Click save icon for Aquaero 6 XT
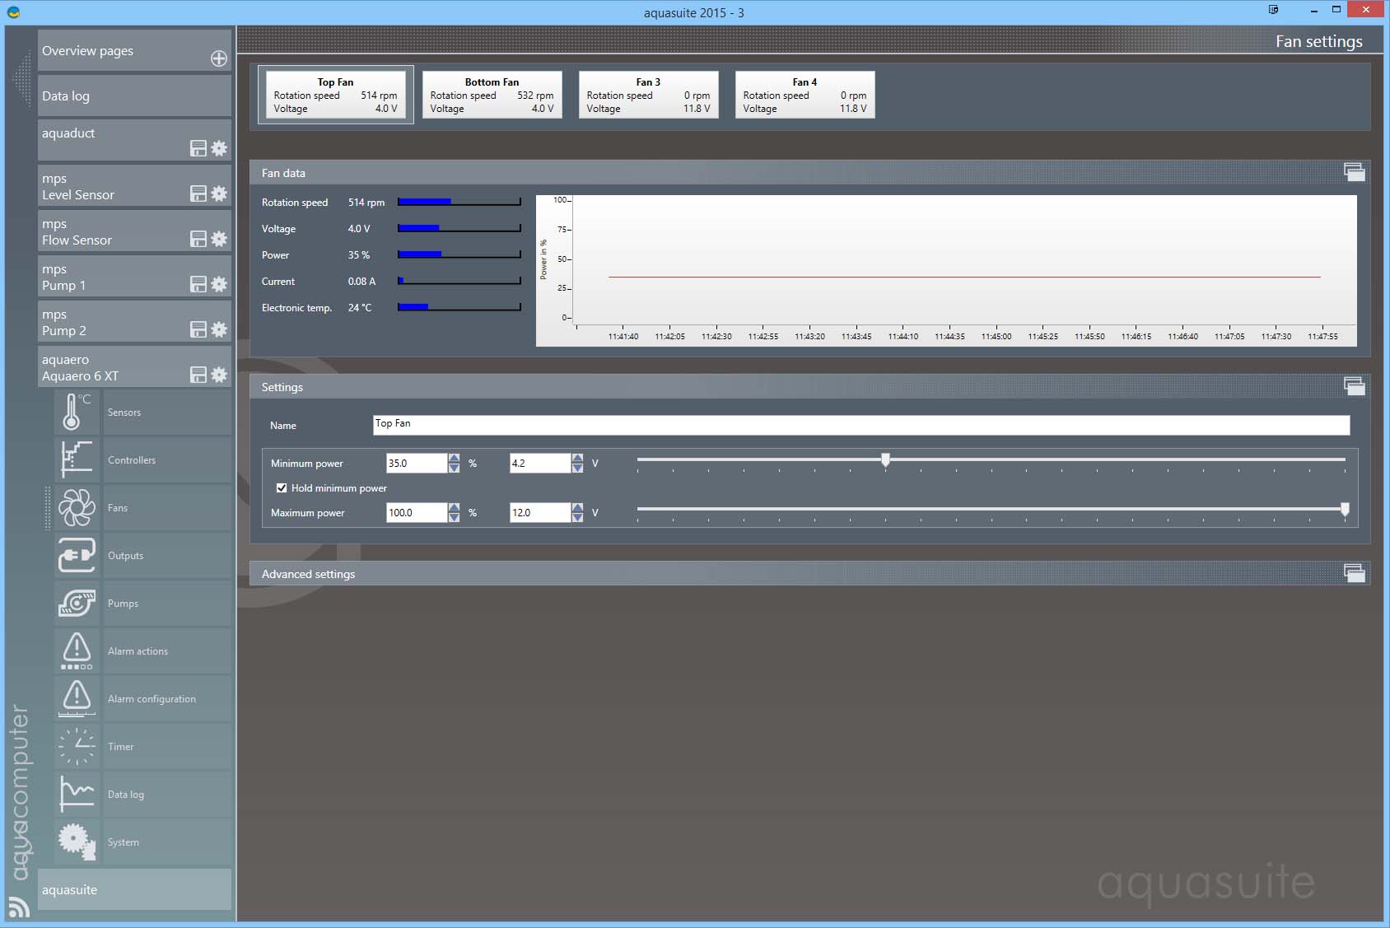This screenshot has height=928, width=1390. point(198,375)
